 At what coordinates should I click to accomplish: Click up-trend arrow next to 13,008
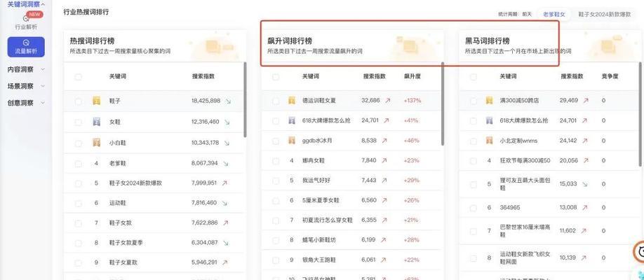pyautogui.click(x=584, y=208)
